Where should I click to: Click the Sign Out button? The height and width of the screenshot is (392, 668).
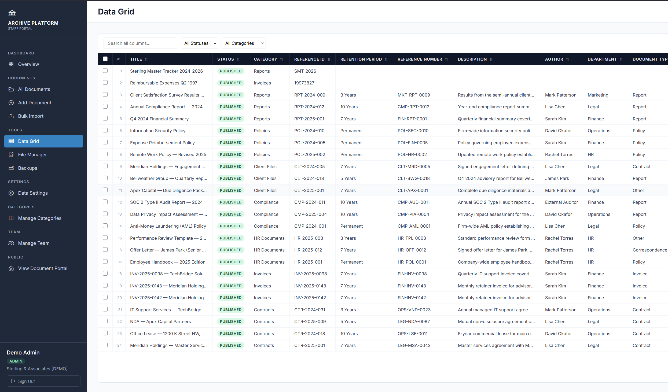(x=43, y=381)
